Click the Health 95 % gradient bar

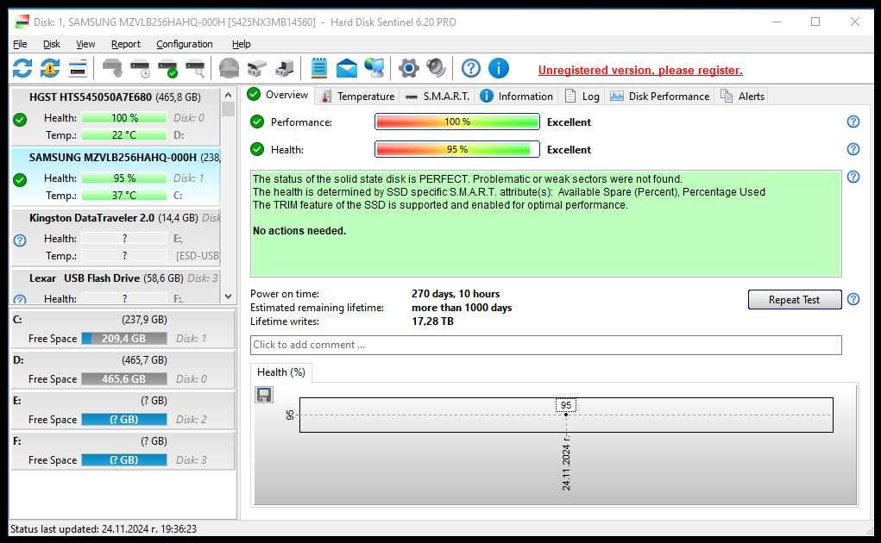coord(456,149)
